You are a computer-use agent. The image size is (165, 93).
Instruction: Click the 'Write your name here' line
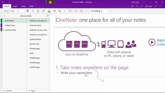(76, 73)
